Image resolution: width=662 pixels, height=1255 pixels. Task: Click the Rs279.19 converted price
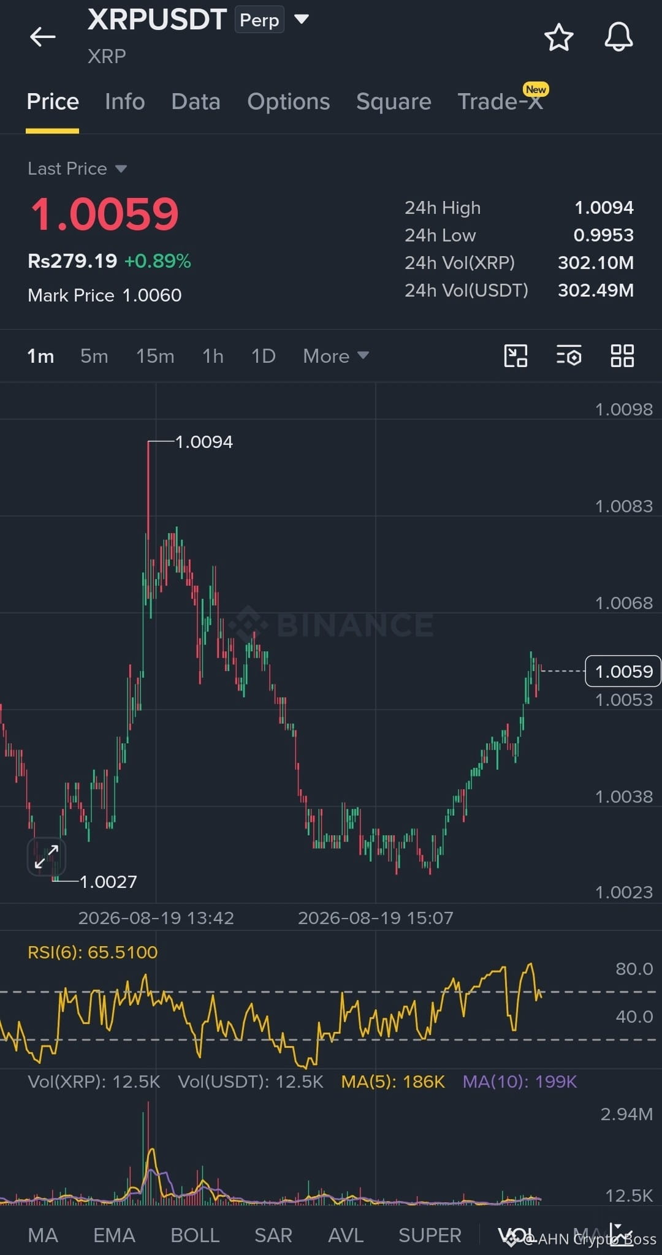(72, 261)
